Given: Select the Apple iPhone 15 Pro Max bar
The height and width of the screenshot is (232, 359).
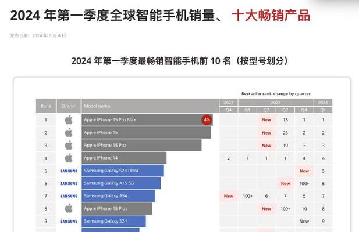Looking at the screenshot, I should coord(147,119).
